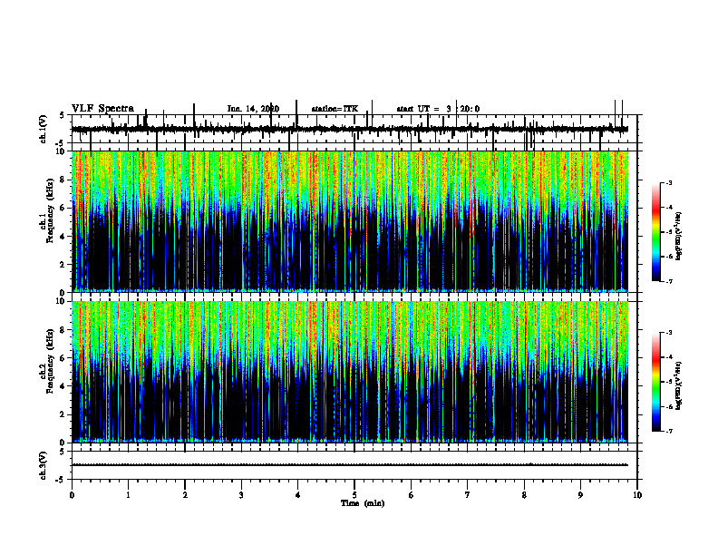The width and height of the screenshot is (718, 555).
Task: Click the "start UT = 3:20:0" header text
Action: [438, 109]
